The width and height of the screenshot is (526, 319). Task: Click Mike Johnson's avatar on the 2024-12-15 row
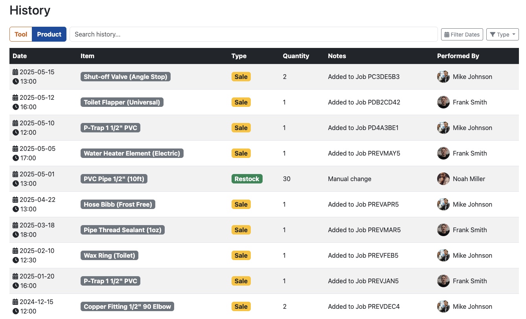(x=443, y=306)
